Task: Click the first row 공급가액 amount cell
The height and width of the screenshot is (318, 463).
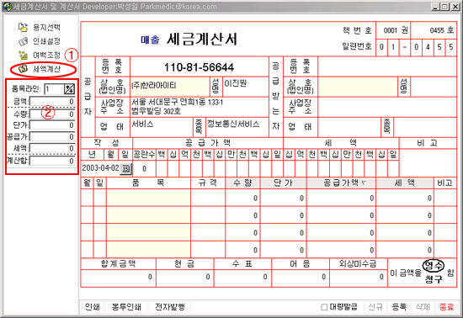Action: coord(341,198)
